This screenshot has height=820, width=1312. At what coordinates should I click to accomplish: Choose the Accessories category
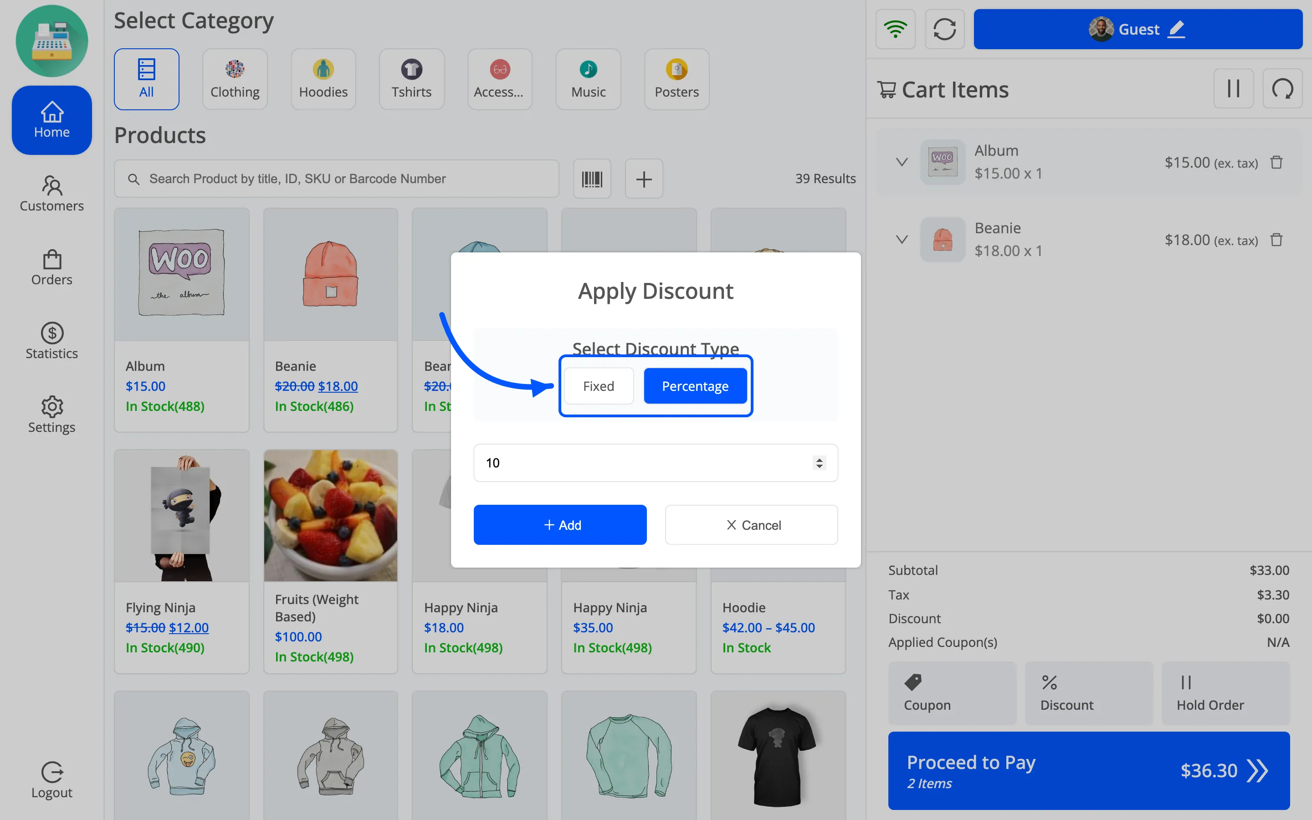[x=500, y=79]
